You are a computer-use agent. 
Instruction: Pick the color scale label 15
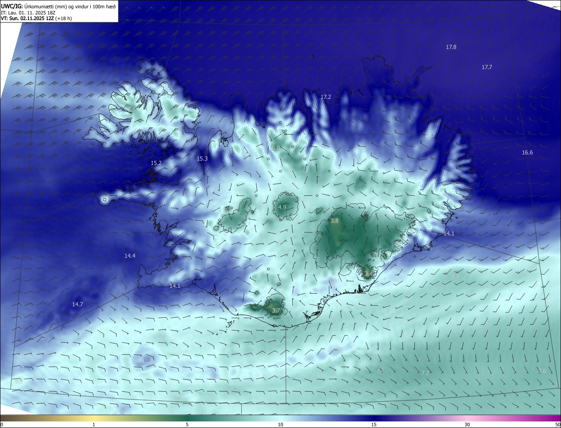tap(374, 424)
